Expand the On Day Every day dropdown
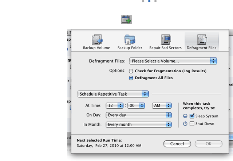The width and height of the screenshot is (233, 161). pyautogui.click(x=138, y=115)
